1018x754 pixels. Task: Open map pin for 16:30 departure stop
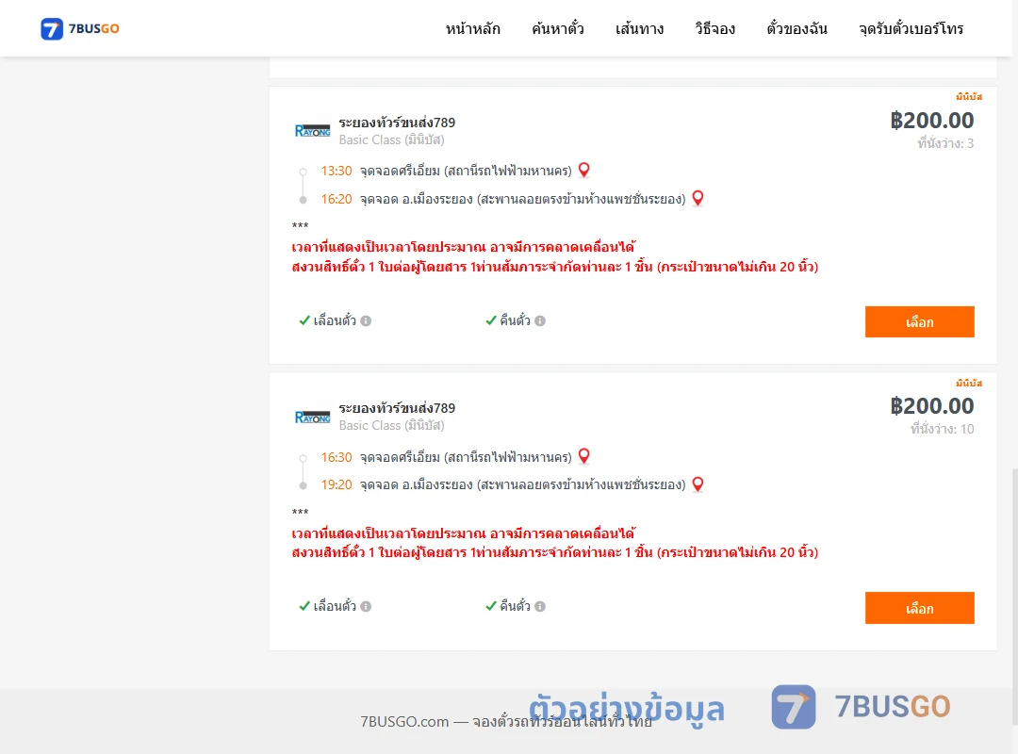(584, 456)
